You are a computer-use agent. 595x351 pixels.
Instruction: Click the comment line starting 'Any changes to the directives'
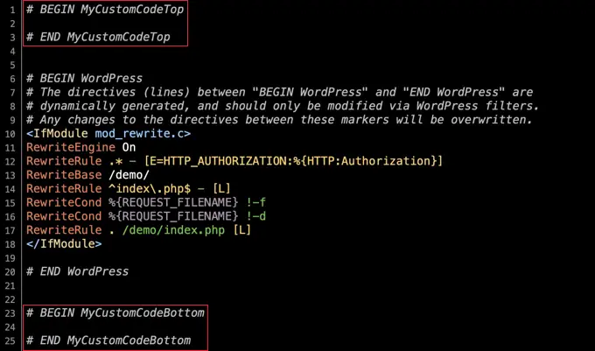(280, 120)
